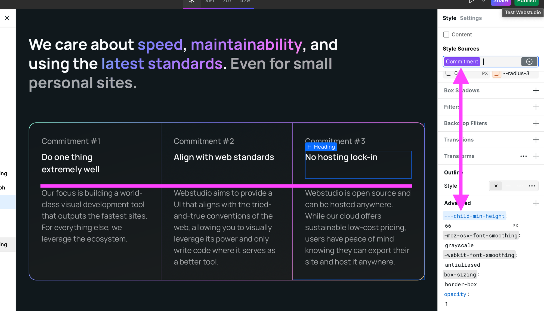The height and width of the screenshot is (311, 544).
Task: Start preview with the play icon
Action: [x=472, y=1]
